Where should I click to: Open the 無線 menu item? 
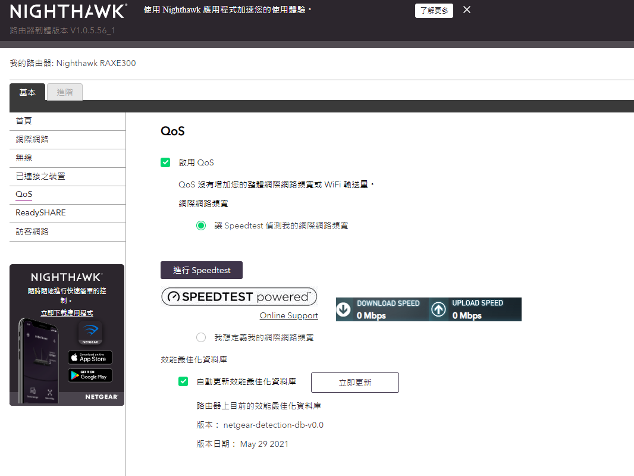click(68, 158)
